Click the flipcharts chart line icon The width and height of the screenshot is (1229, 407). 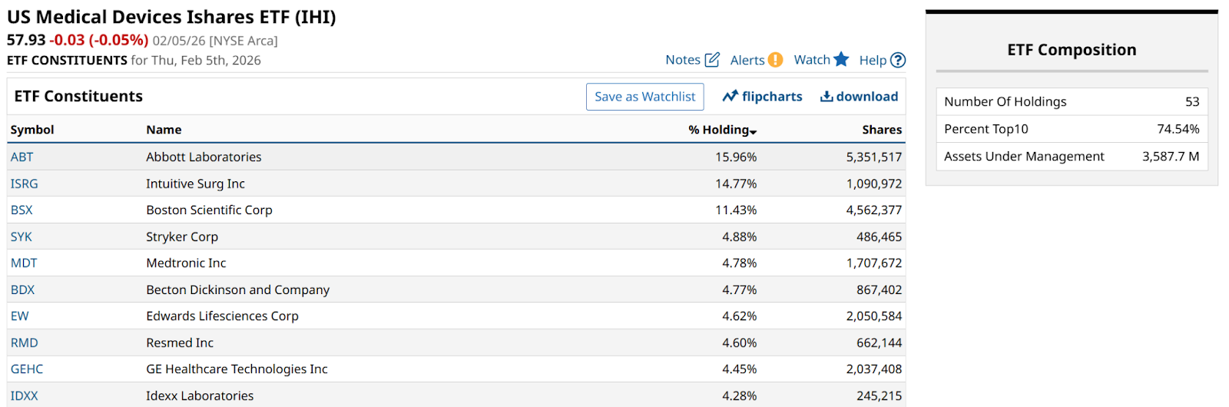click(x=730, y=96)
